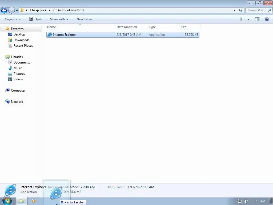
Task: Open the view options dropdown arrow
Action: [x=248, y=19]
